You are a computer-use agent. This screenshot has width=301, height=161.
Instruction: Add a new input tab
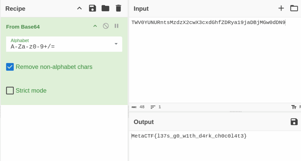(x=281, y=8)
